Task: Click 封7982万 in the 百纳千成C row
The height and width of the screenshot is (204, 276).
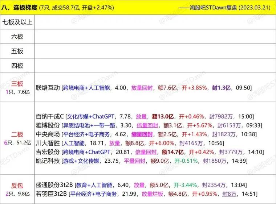Action: pyautogui.click(x=221, y=116)
